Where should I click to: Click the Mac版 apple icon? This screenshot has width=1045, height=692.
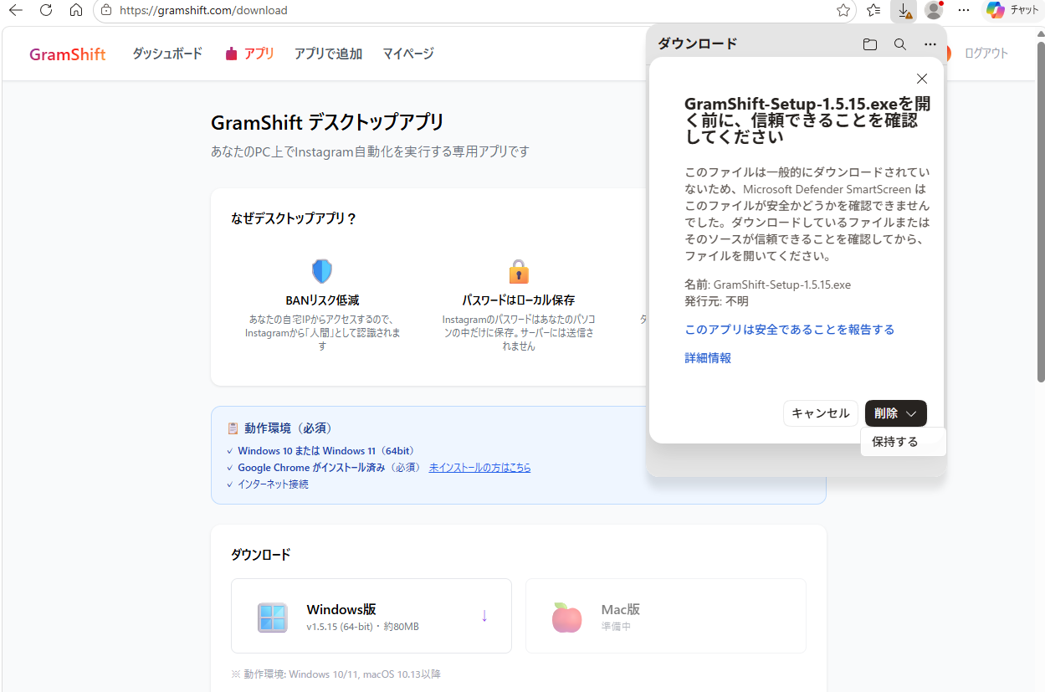point(566,618)
